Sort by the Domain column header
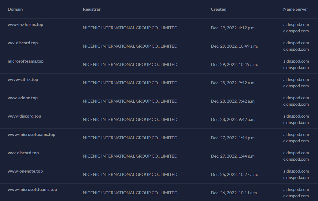Image resolution: width=318 pixels, height=201 pixels. pyautogui.click(x=15, y=9)
